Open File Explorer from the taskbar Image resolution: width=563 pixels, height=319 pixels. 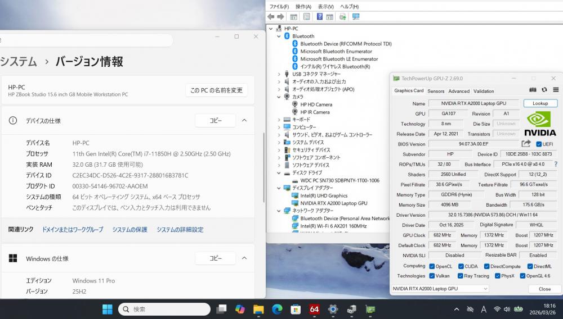[258, 309]
